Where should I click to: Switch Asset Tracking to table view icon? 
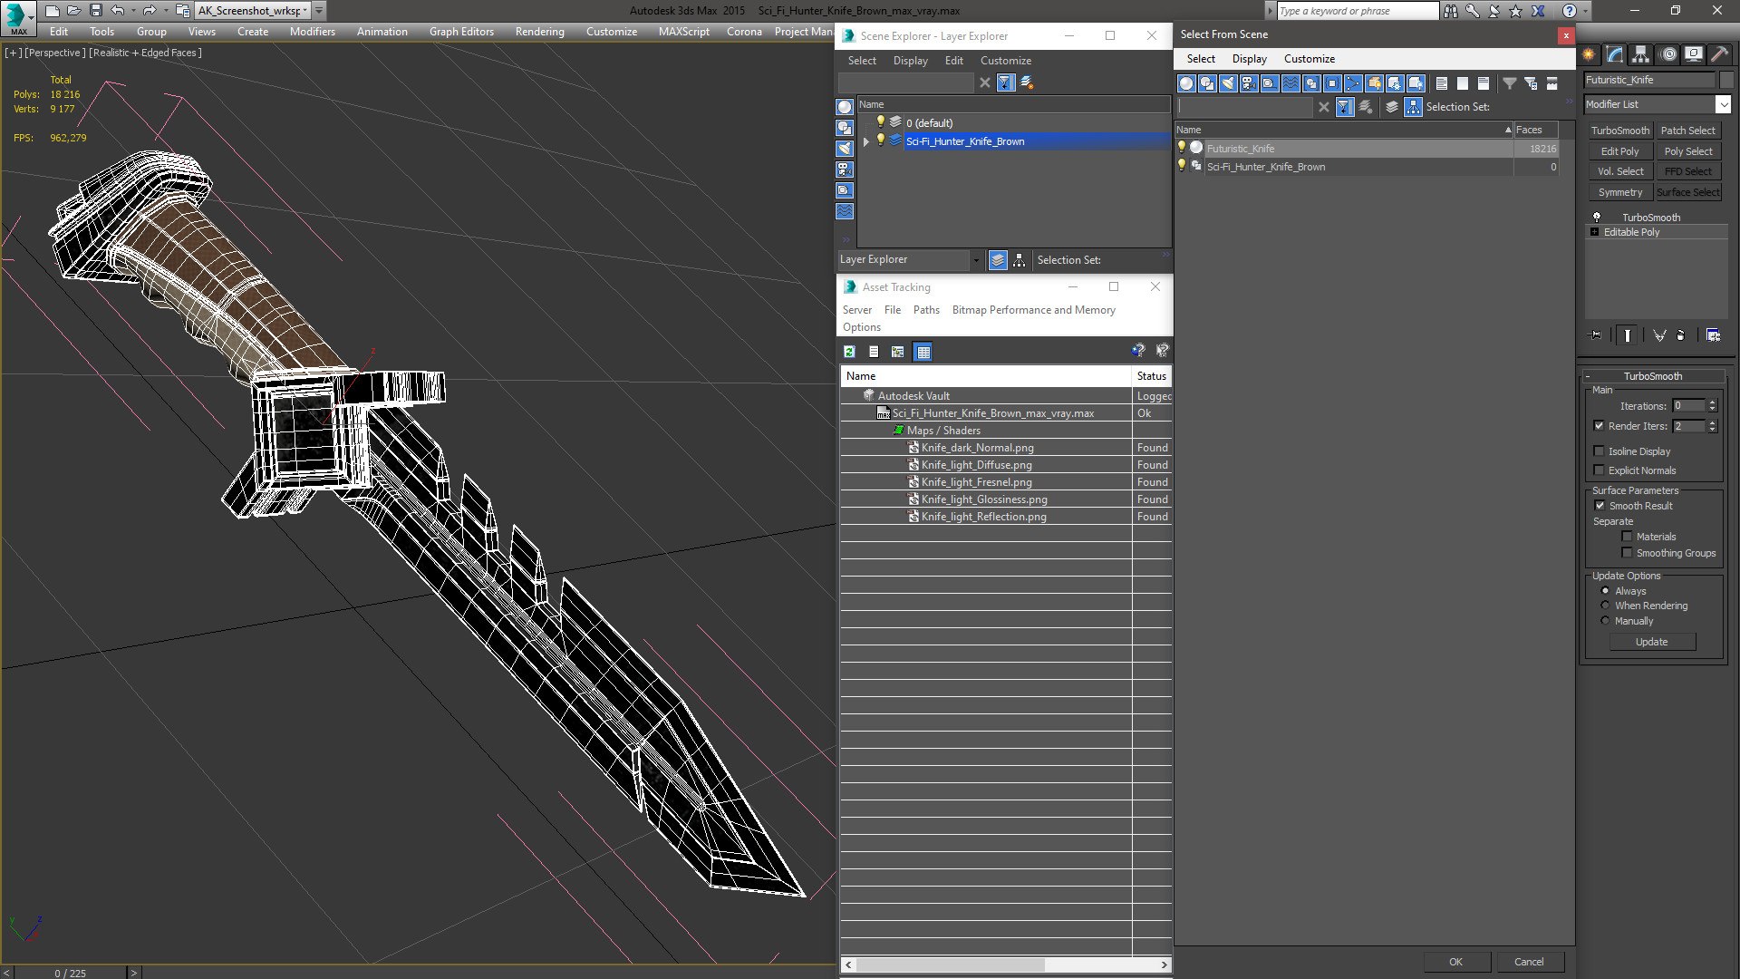[x=923, y=352]
